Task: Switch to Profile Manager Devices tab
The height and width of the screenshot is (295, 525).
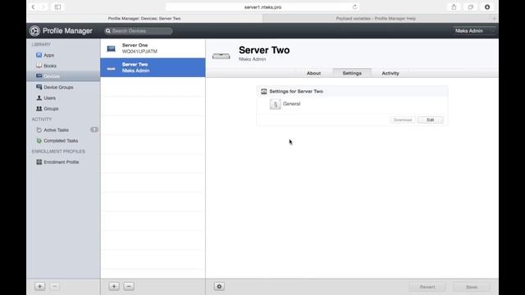Action: [144, 18]
